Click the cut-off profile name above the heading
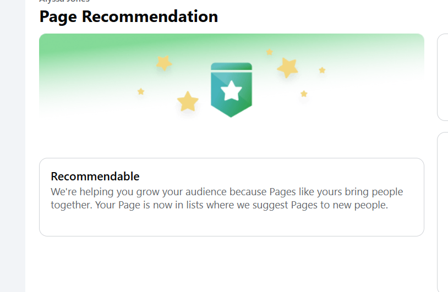 [64, 2]
